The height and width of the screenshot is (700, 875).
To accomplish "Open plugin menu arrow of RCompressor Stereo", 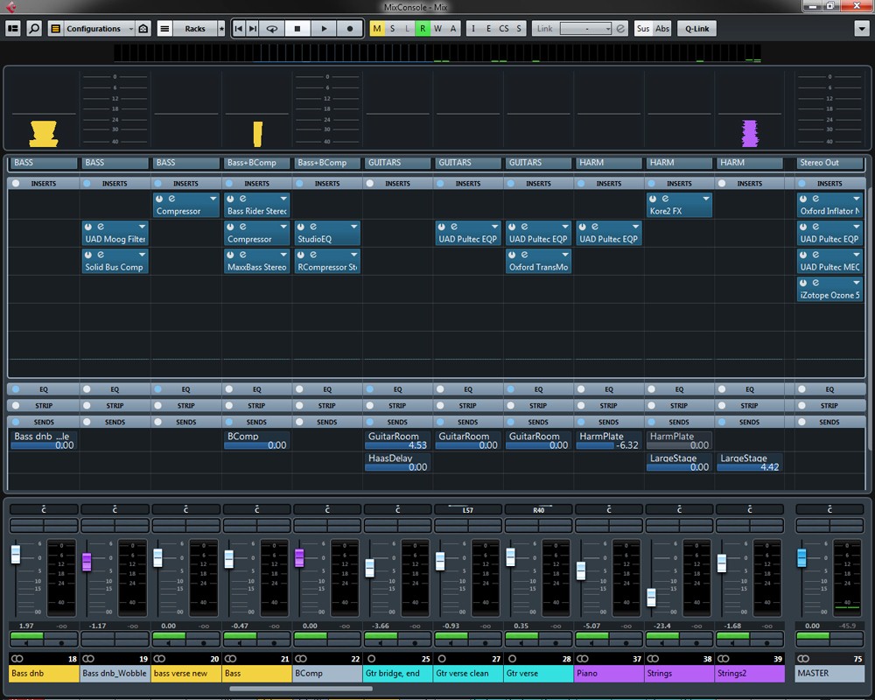I will pos(353,255).
